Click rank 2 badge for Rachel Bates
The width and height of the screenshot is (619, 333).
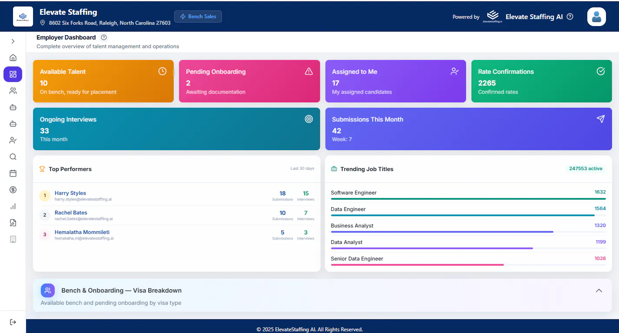45,215
